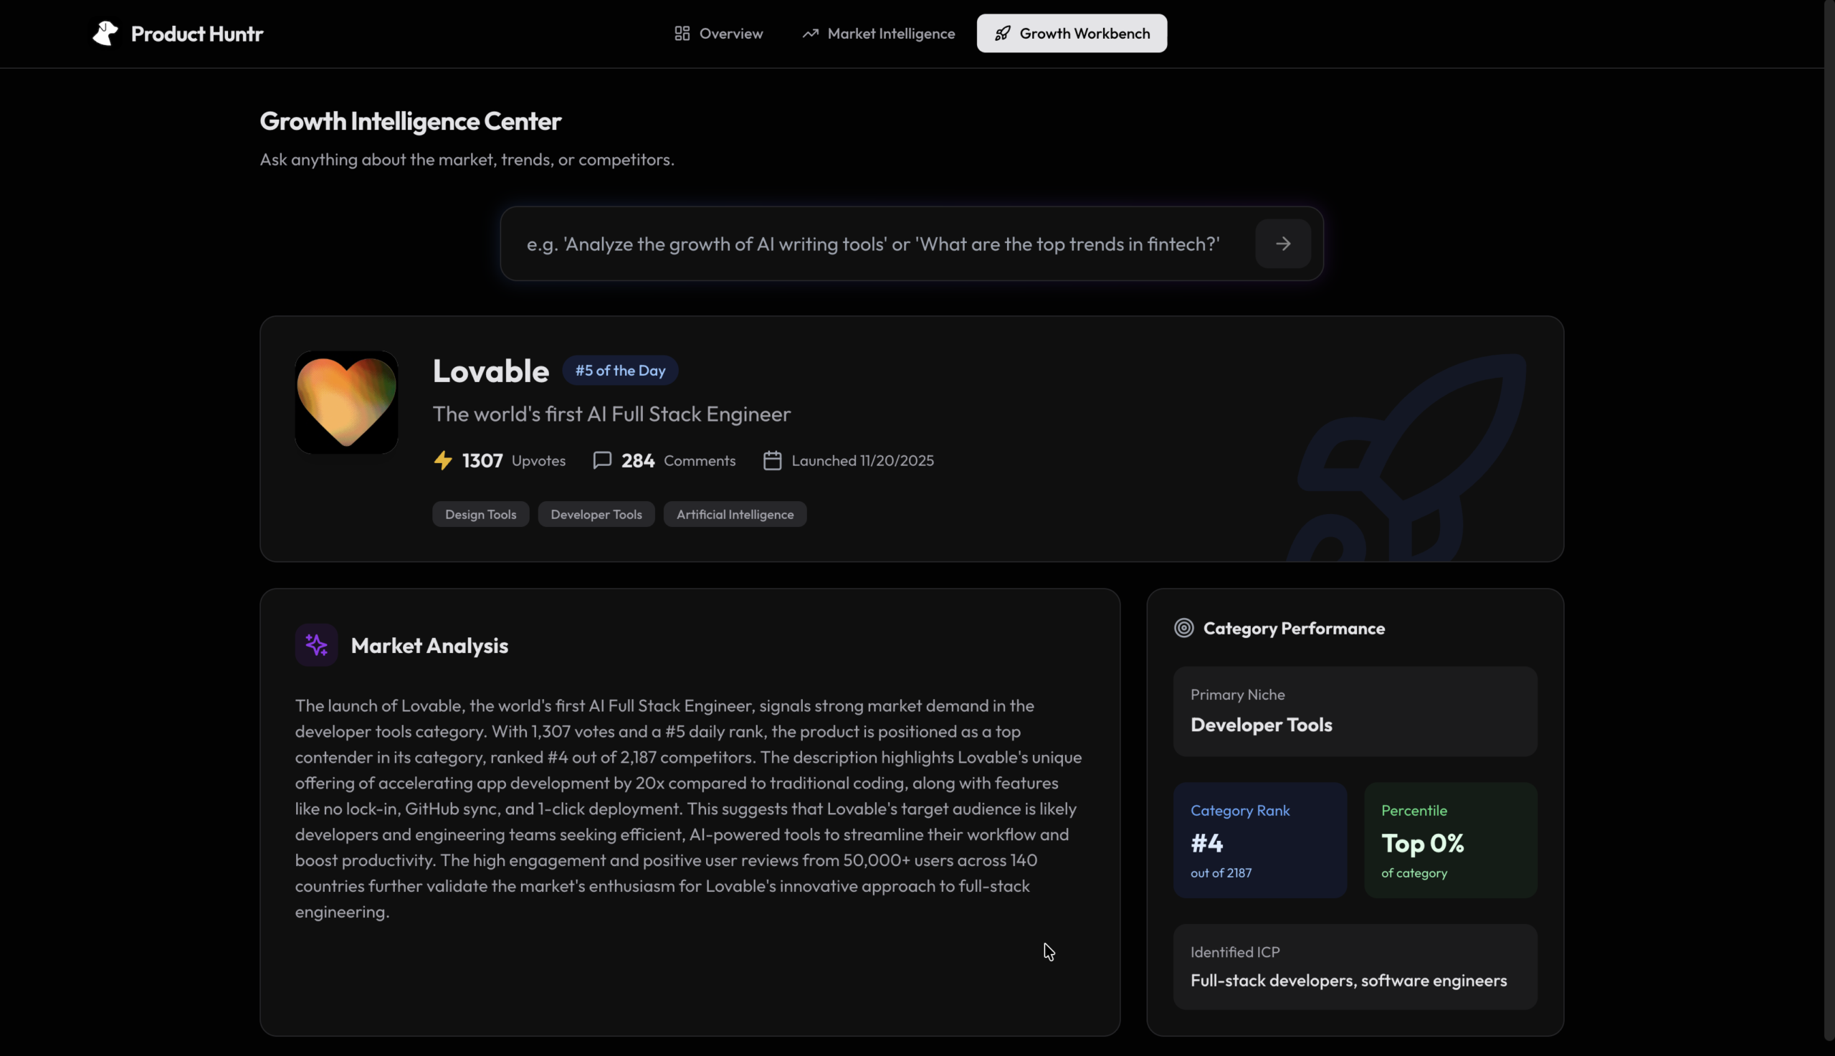Click the Identified ICP card

tap(1354, 967)
